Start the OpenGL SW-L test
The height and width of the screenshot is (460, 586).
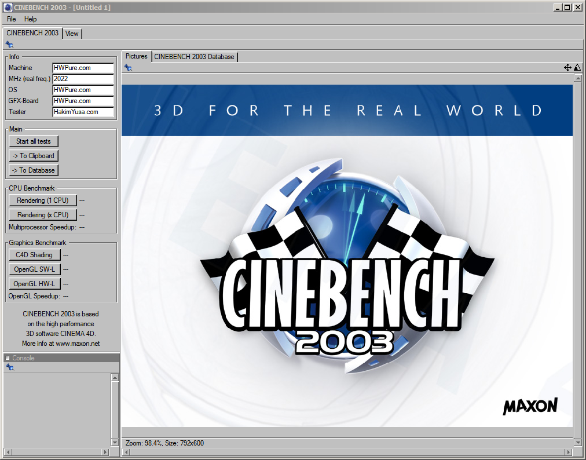[34, 269]
